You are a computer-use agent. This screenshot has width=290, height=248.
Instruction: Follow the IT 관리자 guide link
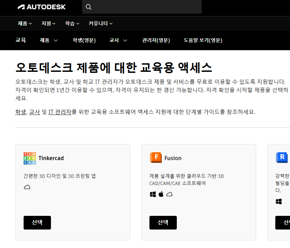pos(60,112)
